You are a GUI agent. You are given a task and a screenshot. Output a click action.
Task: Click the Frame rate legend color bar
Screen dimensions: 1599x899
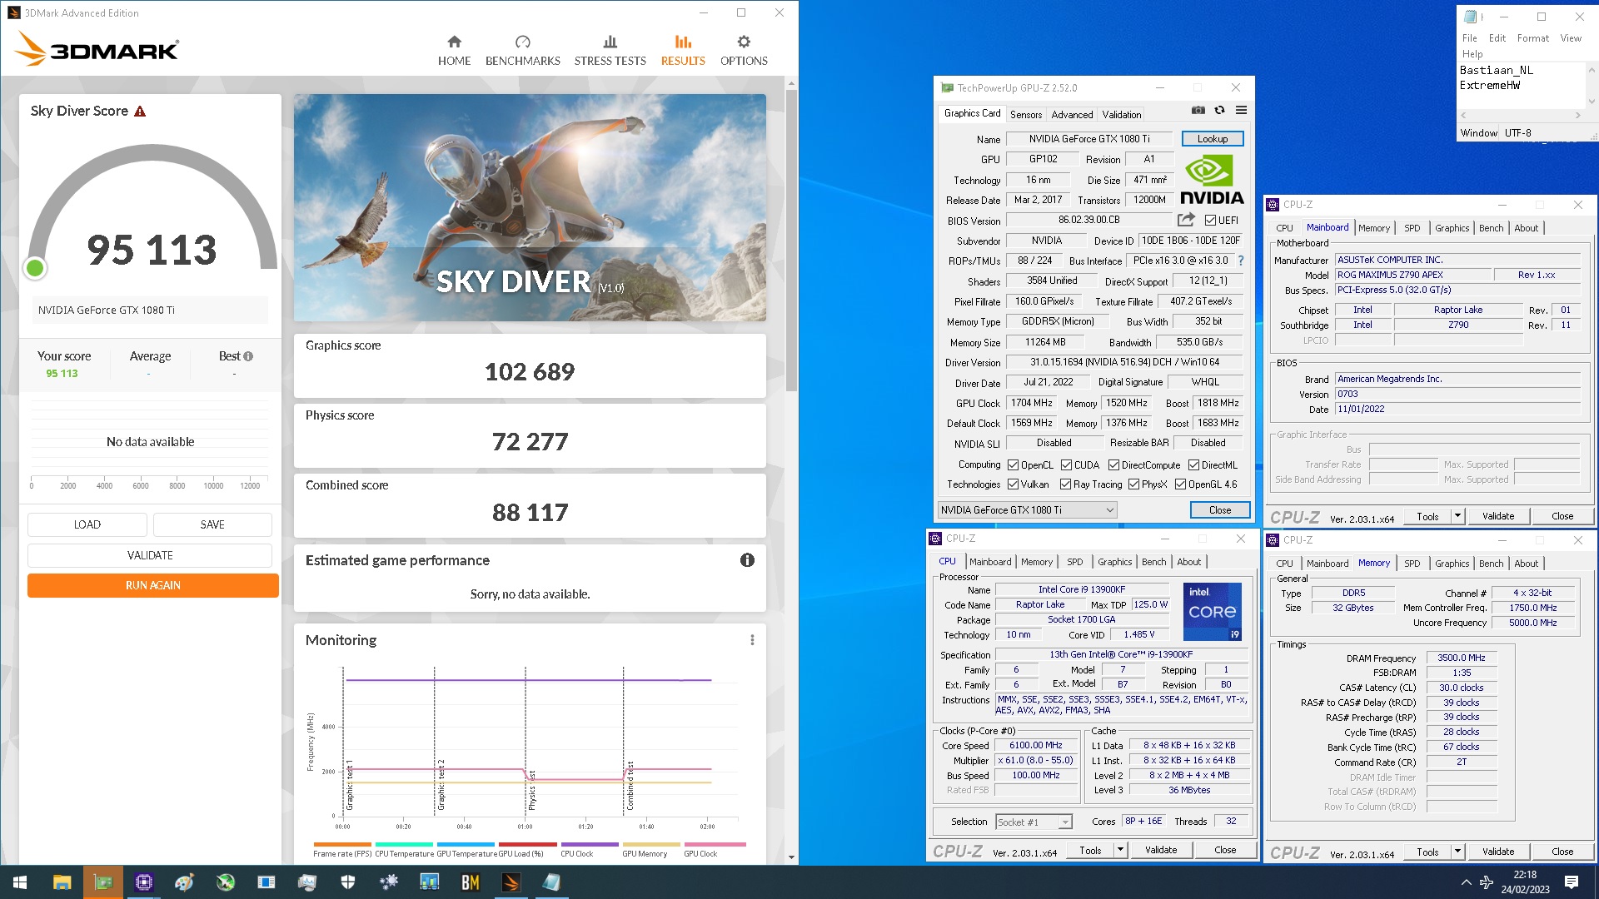pyautogui.click(x=342, y=844)
